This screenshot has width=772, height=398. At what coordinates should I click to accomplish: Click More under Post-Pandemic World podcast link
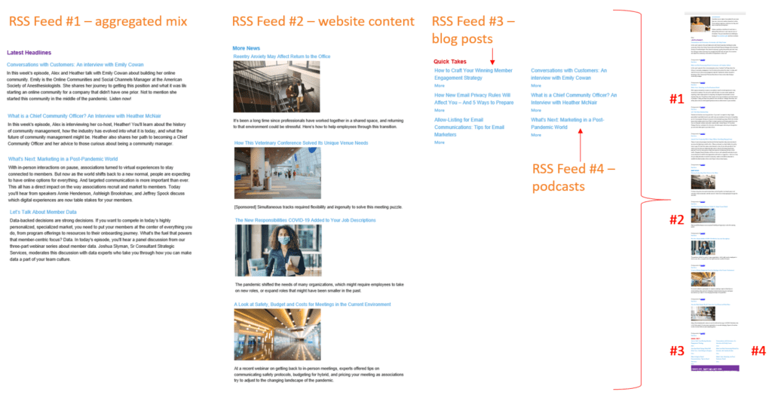point(536,135)
